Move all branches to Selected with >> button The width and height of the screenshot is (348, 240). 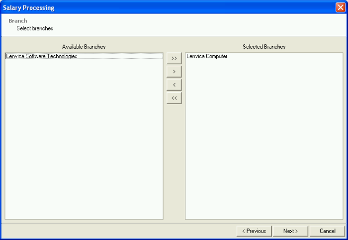[x=174, y=58]
